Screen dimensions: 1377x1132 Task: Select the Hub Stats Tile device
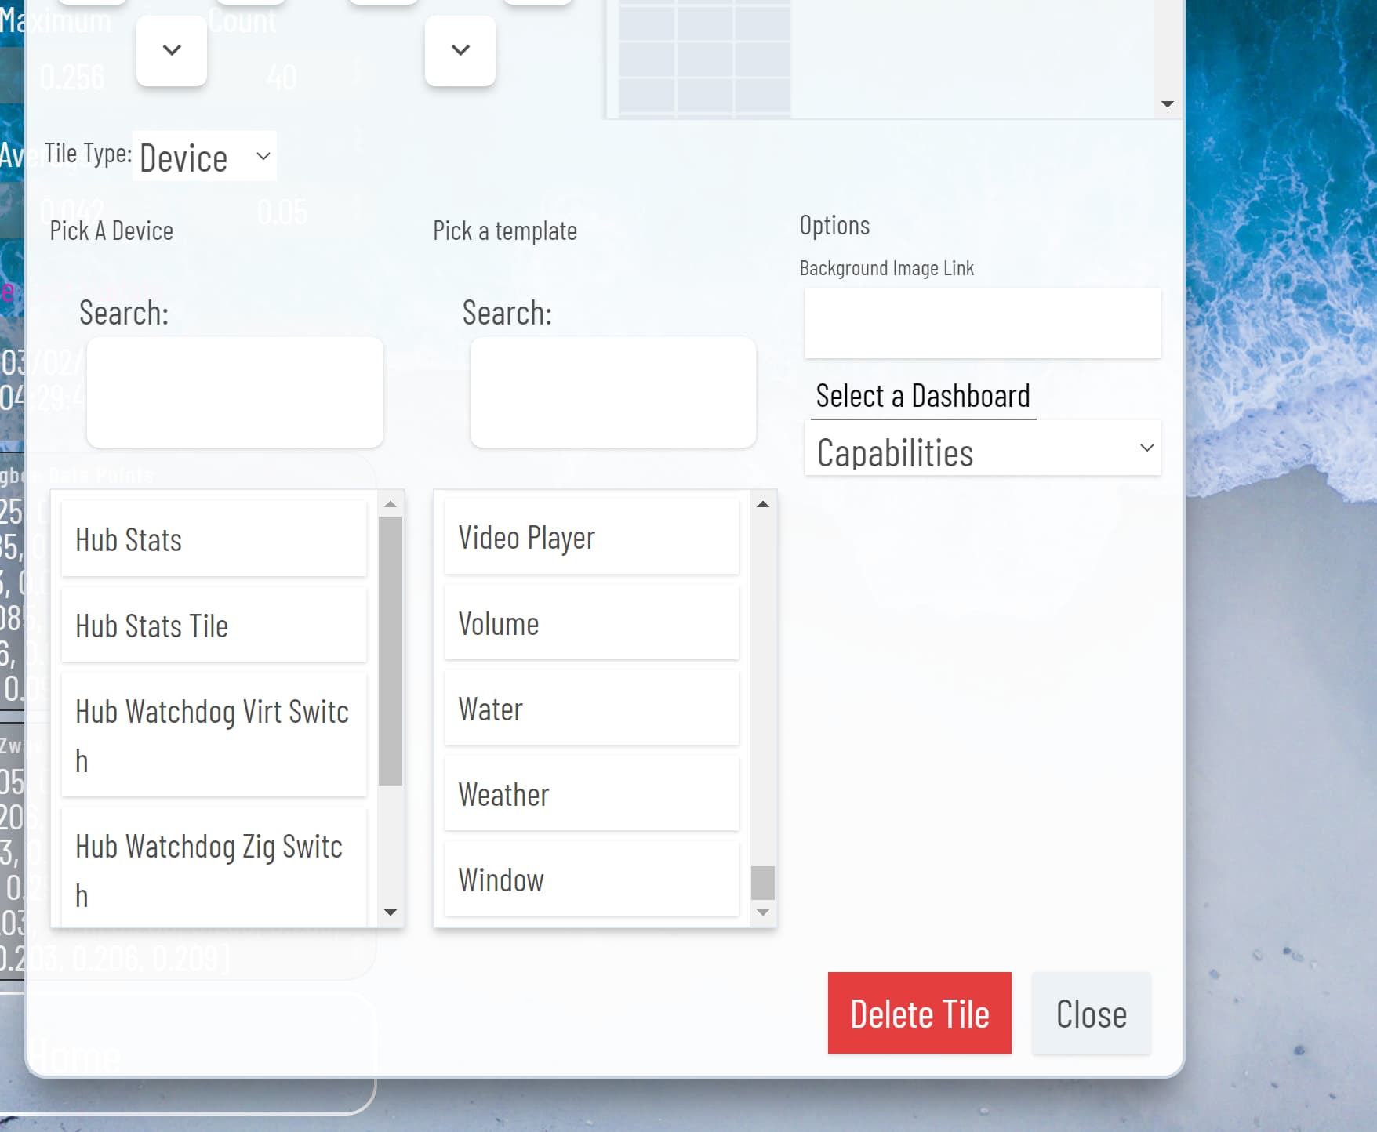tap(213, 625)
